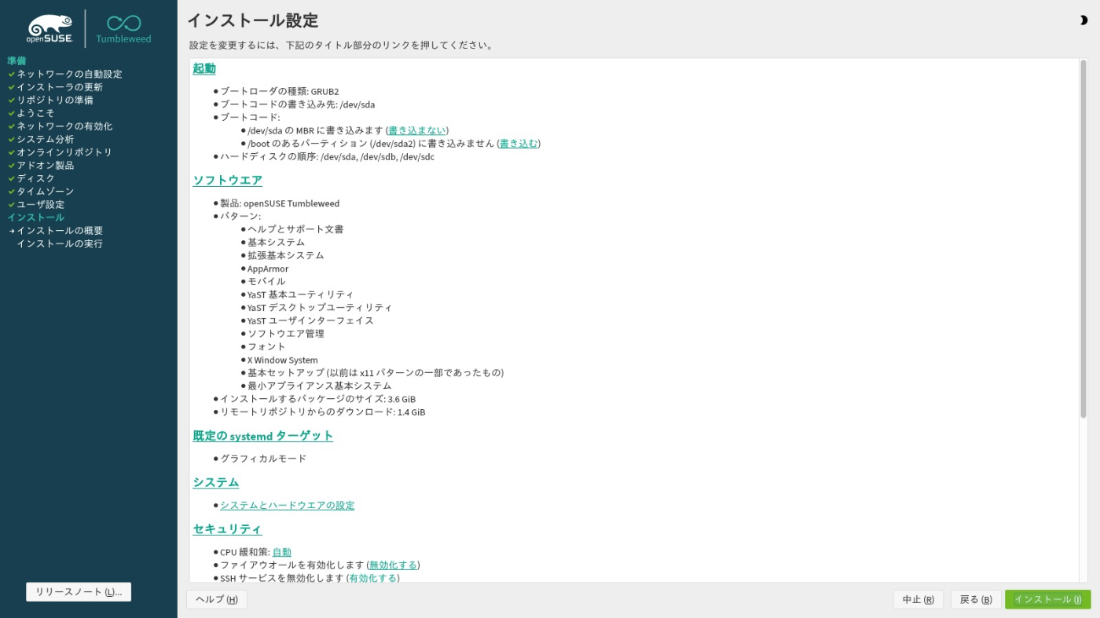This screenshot has height=618, width=1100.
Task: Click 製品: openSUSE Tumbleweed line
Action: pos(280,203)
